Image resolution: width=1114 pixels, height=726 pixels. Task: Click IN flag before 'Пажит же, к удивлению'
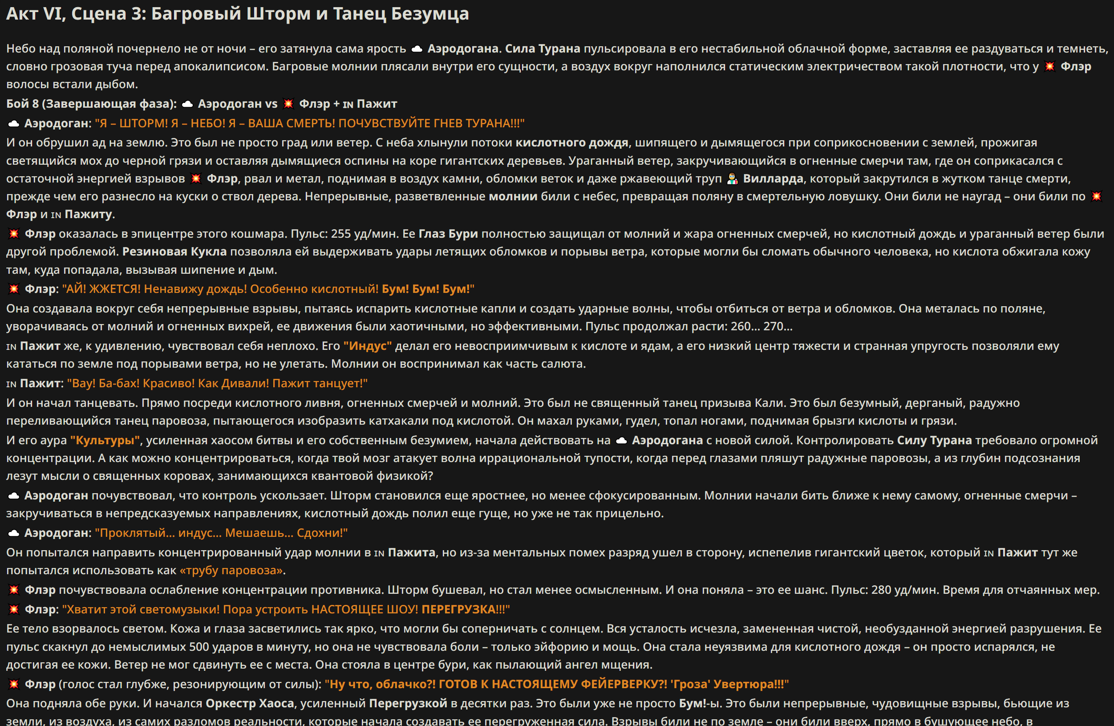tap(11, 347)
